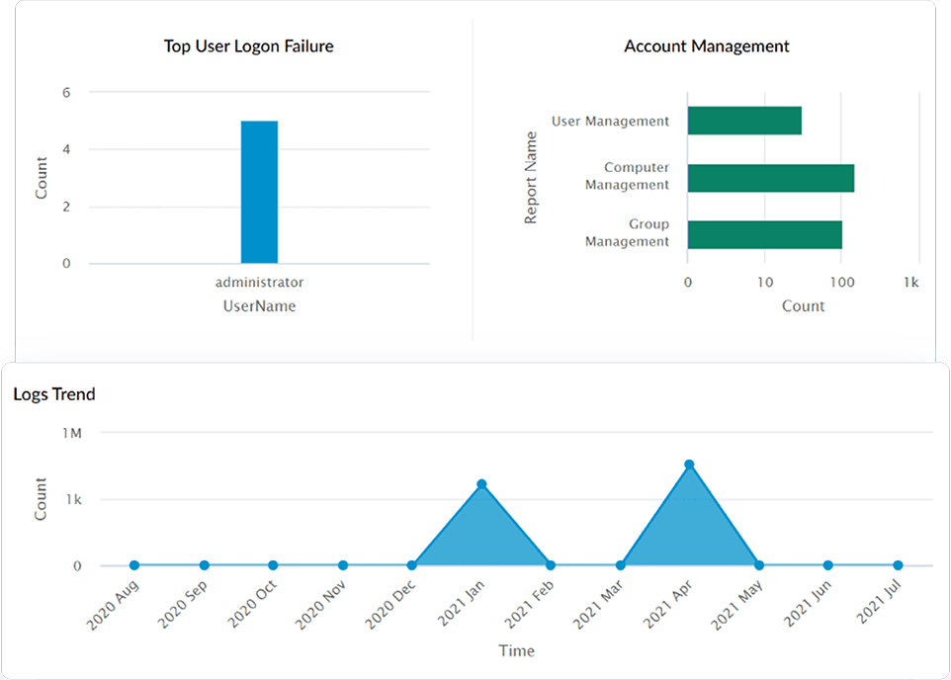Click the 2021 May data point
This screenshot has width=951, height=680.
757,564
